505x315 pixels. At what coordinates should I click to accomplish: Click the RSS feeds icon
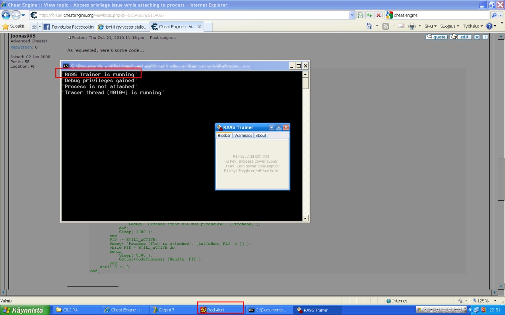tap(385, 26)
